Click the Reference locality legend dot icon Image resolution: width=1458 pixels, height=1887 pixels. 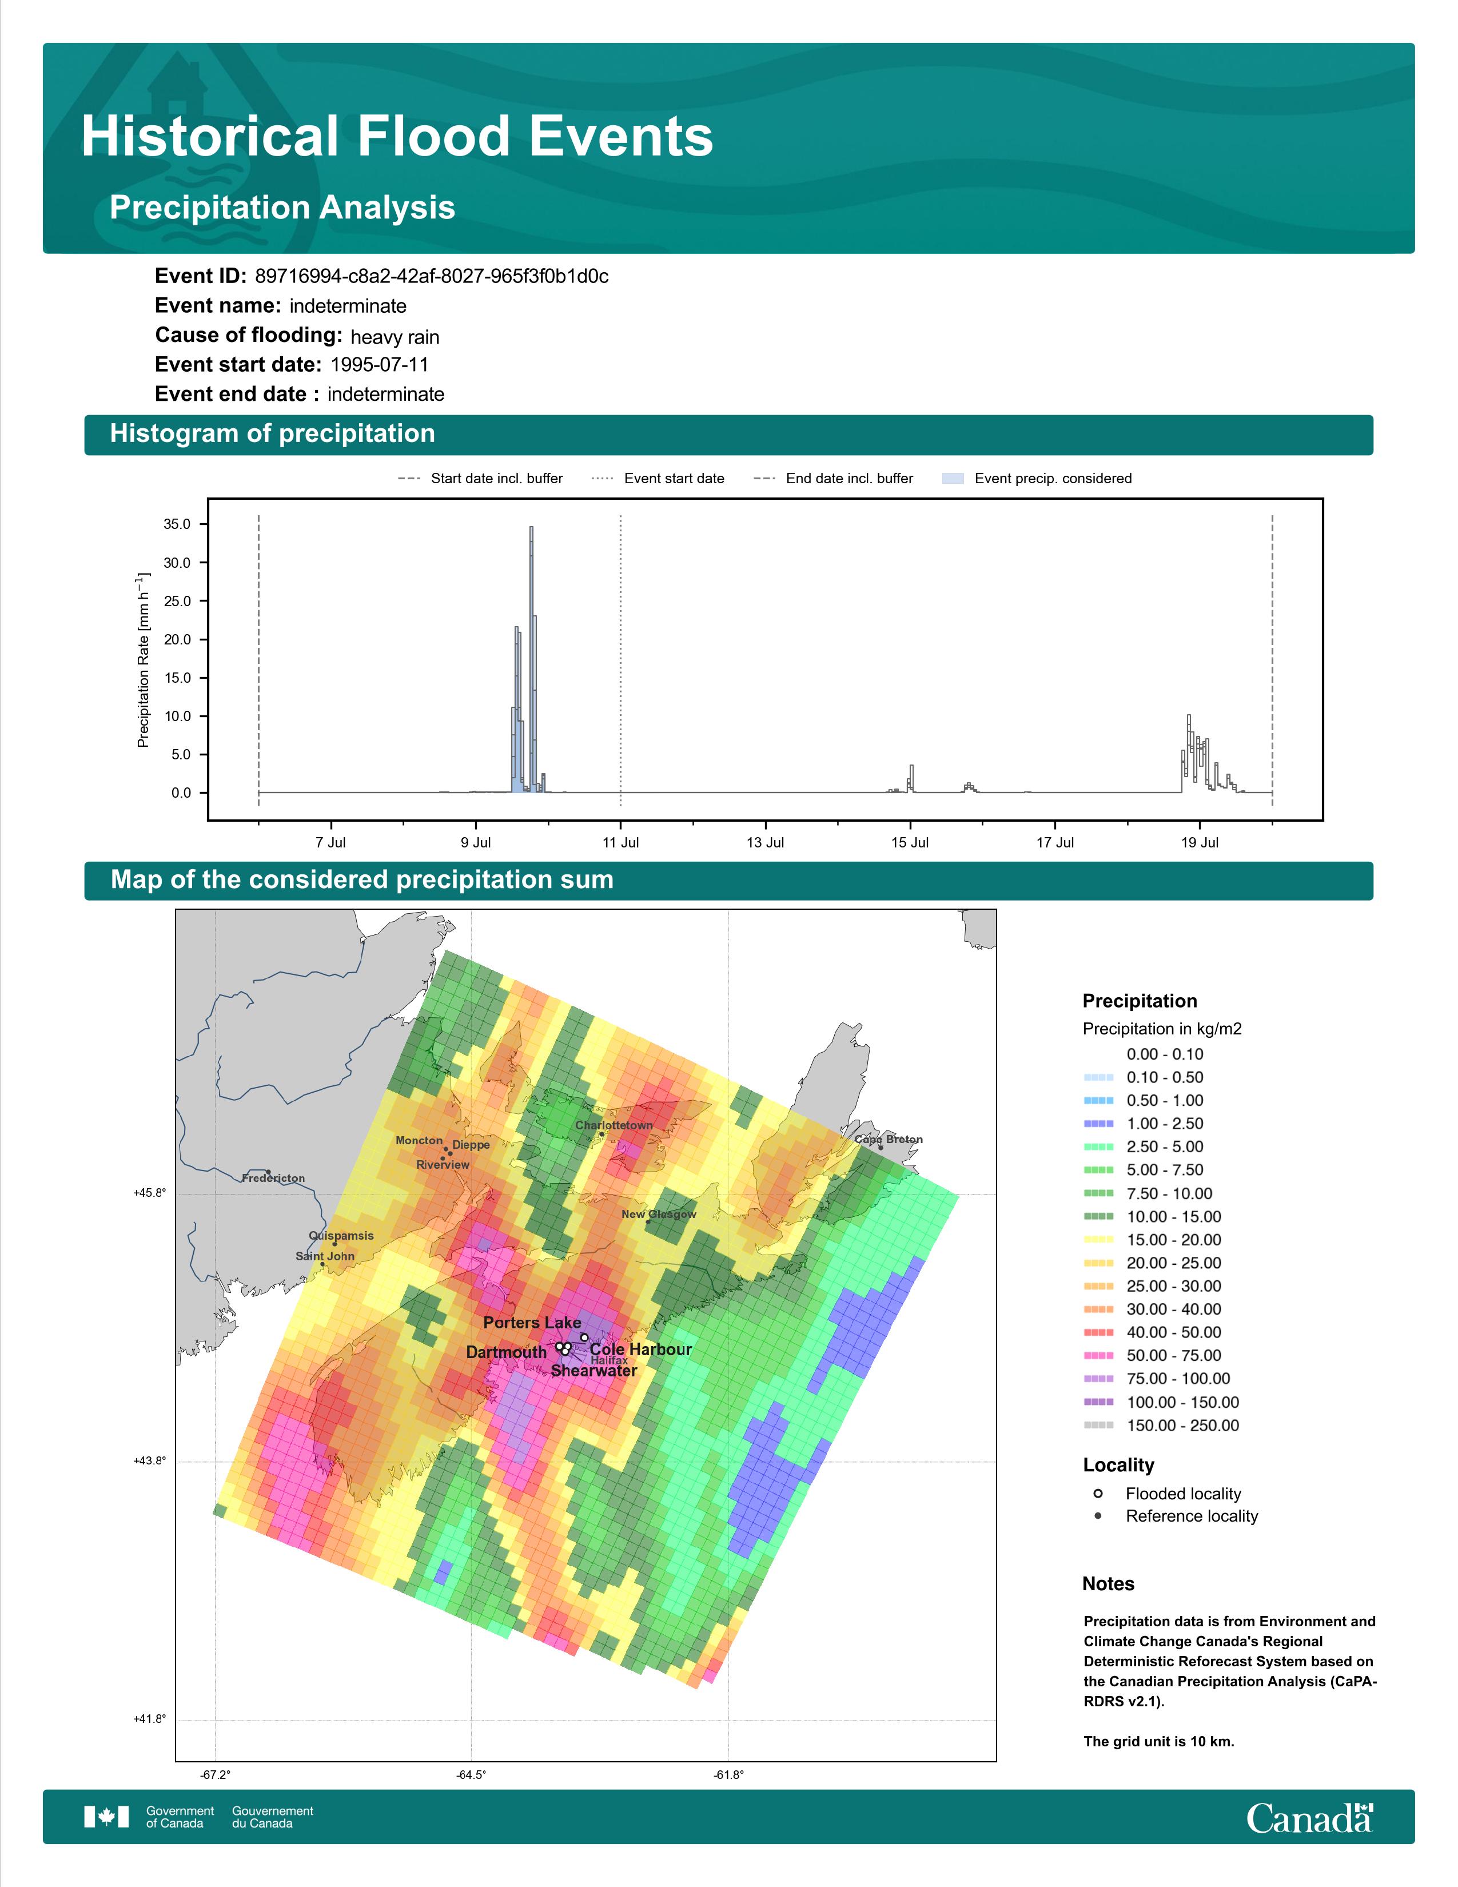pos(1098,1516)
